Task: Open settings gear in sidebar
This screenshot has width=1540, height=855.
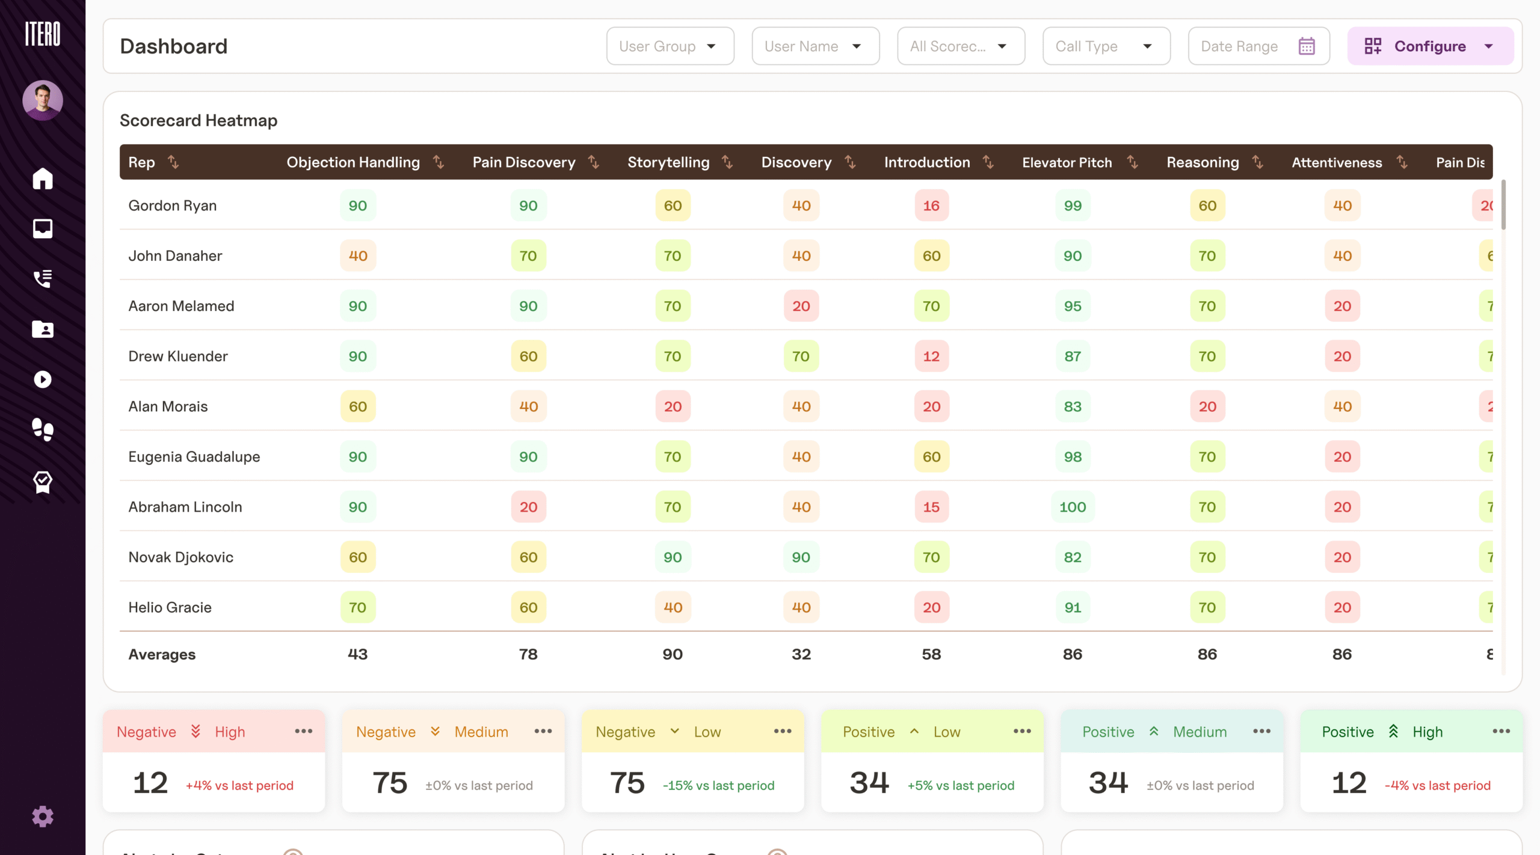Action: click(x=43, y=817)
